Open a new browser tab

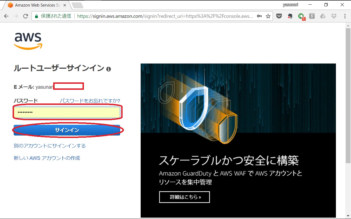(77, 5)
